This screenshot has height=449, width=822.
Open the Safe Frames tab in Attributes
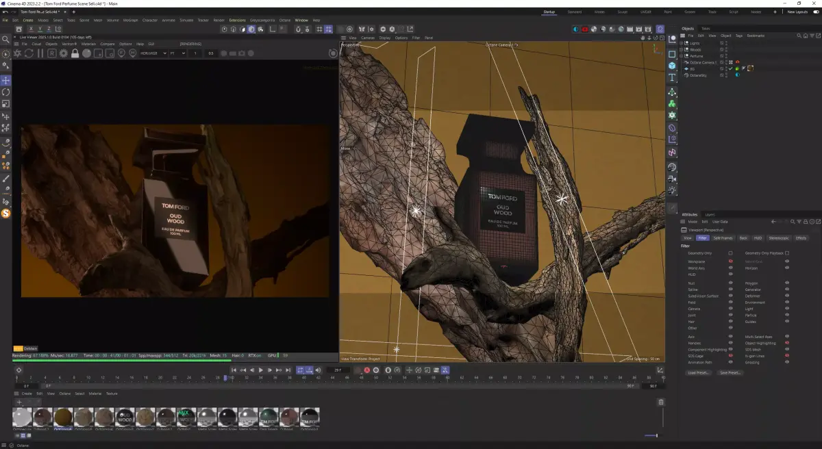(x=723, y=238)
